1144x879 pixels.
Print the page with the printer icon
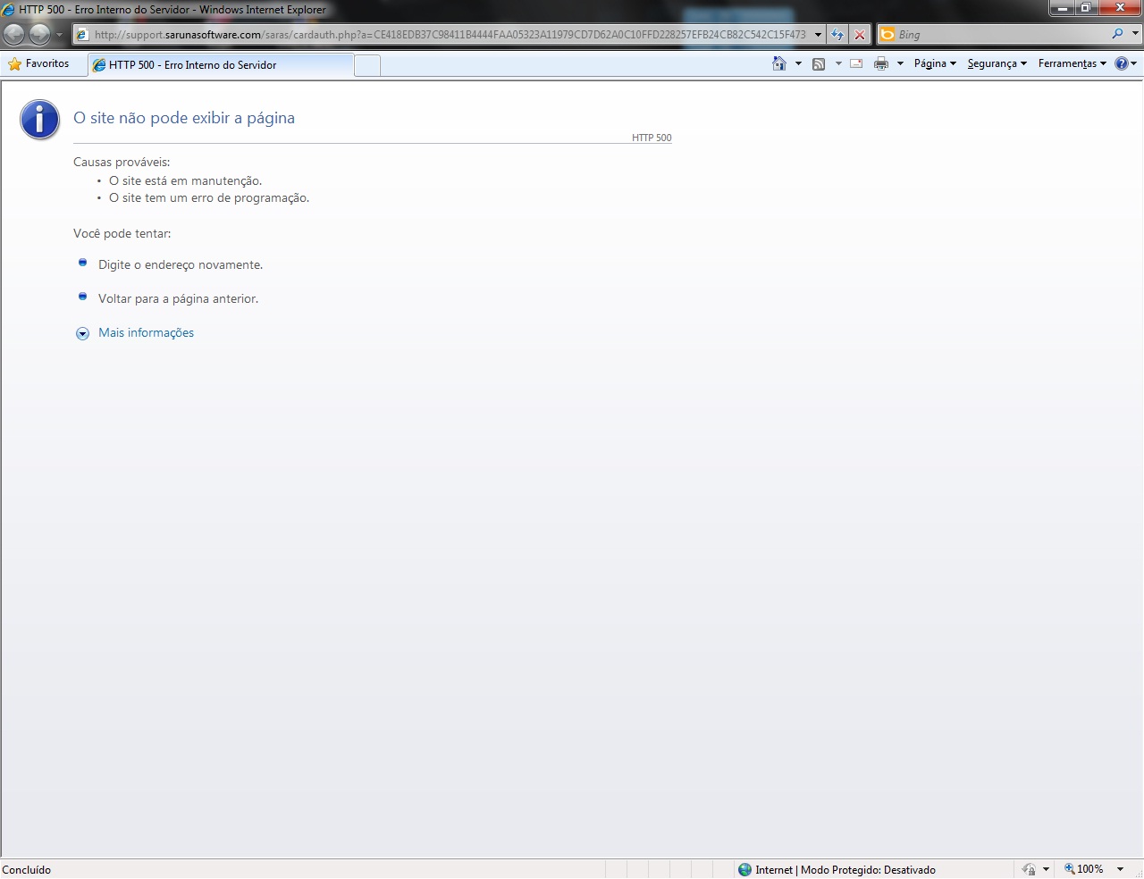click(881, 63)
